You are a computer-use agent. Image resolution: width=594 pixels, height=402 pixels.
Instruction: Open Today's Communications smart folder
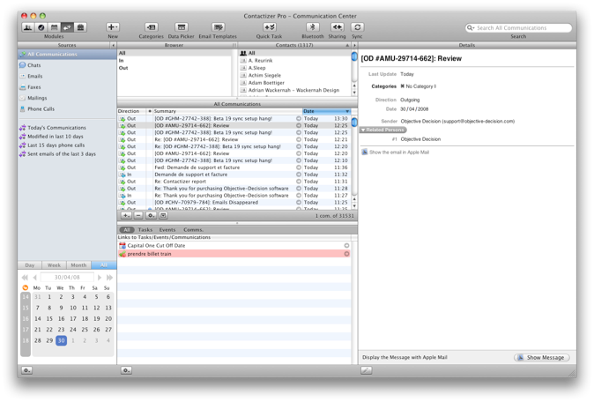click(56, 128)
